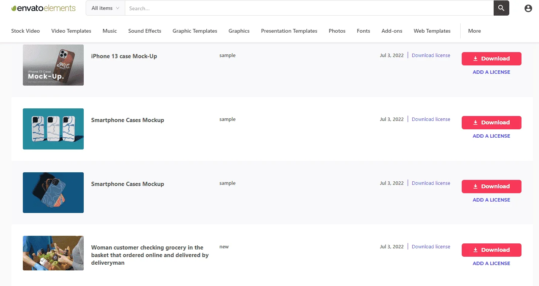Download the iPhone 13 case Mock-Up item
539x286 pixels.
tap(491, 59)
